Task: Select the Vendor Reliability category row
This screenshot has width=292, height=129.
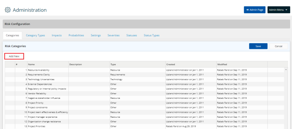Action: click(144, 93)
